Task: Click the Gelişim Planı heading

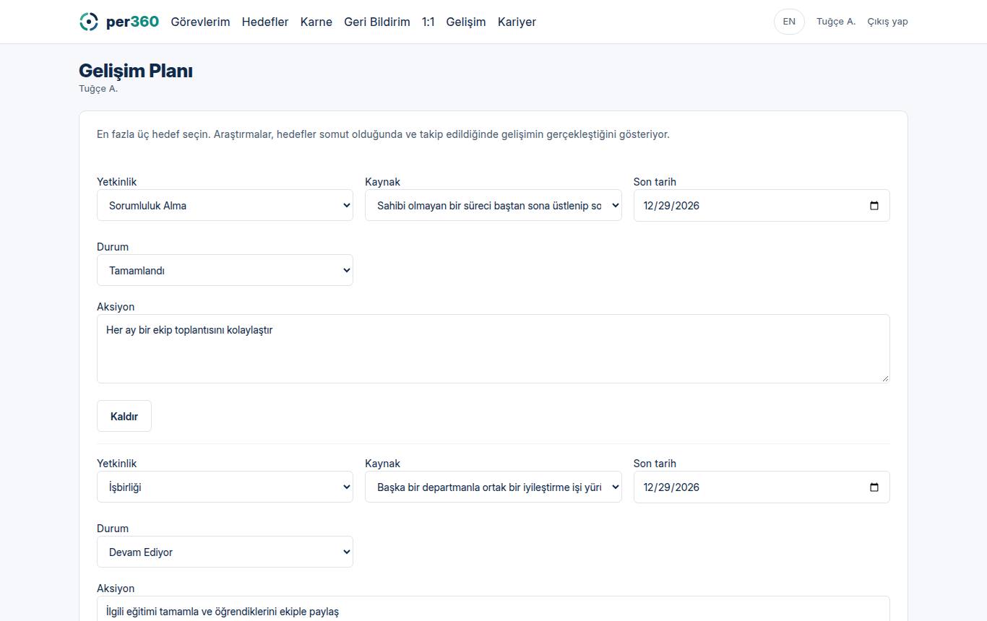Action: click(136, 71)
